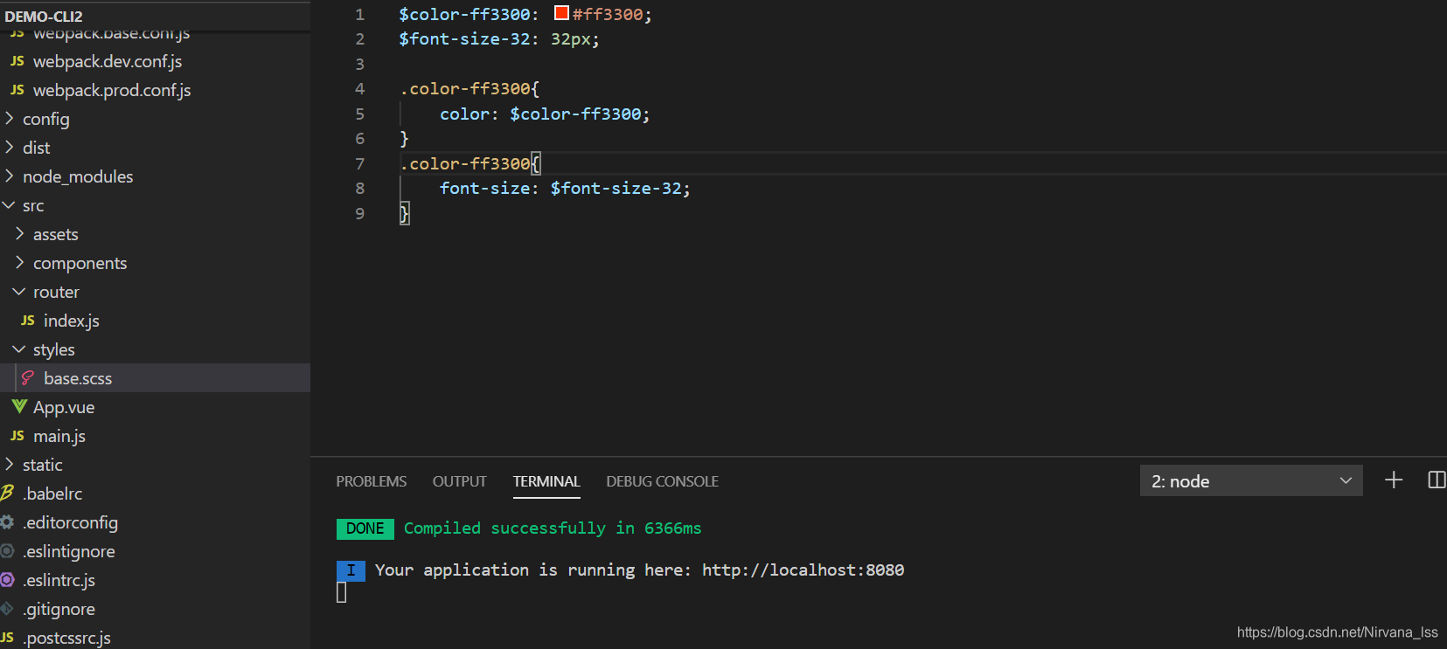1447x649 pixels.
Task: Click the JS icon beside webpack.dev.conf.js
Action: pos(17,61)
